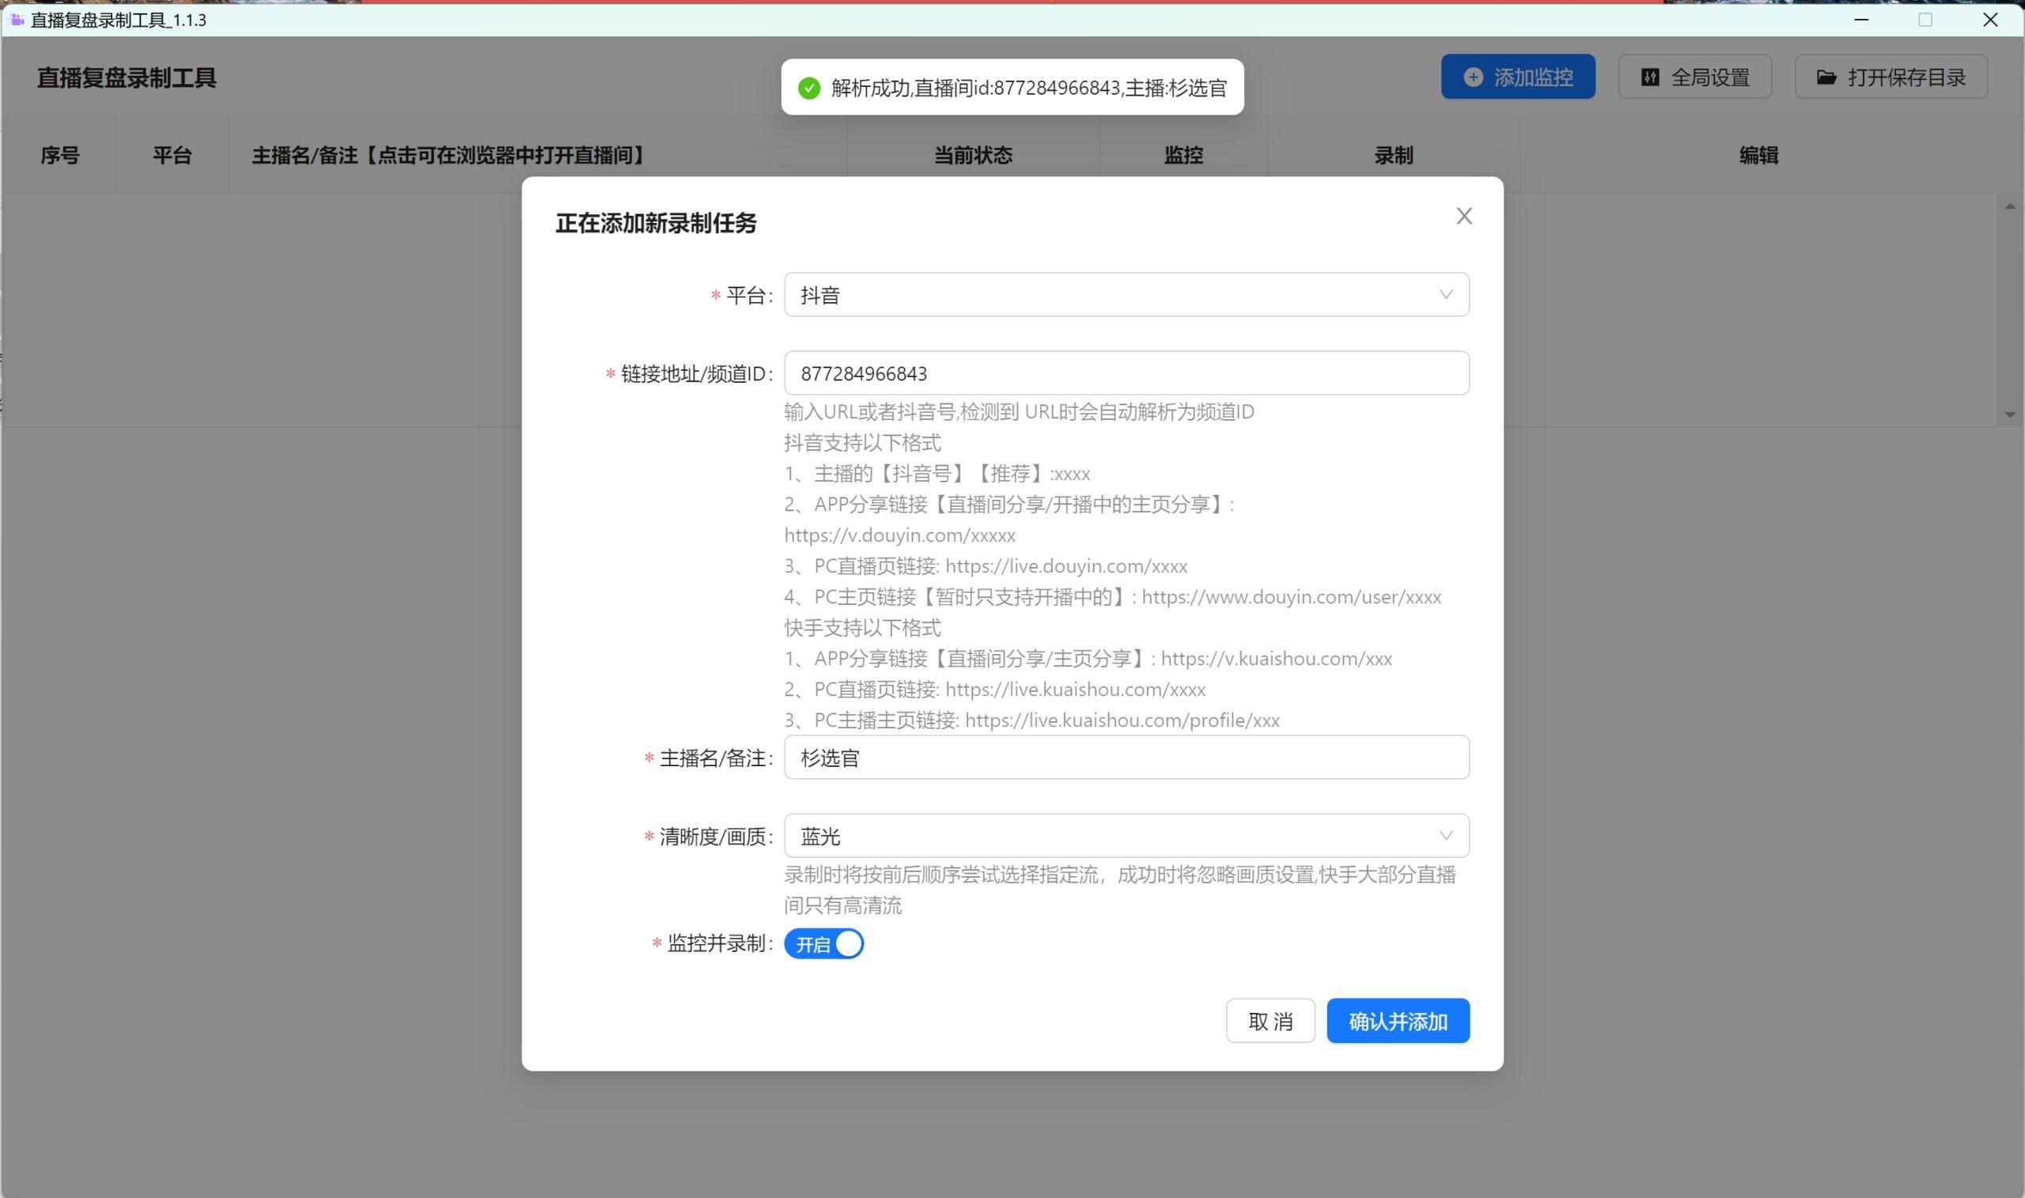
Task: Close the new recording task dialog
Action: [x=1464, y=217]
